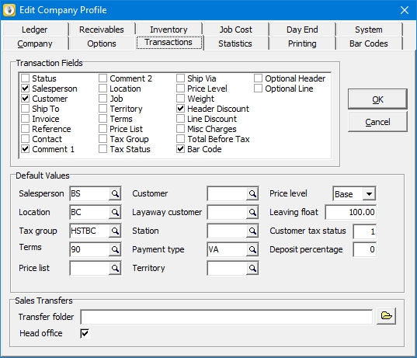This screenshot has height=358, width=417.
Task: Toggle the Head office checkbox
Action: coord(85,333)
